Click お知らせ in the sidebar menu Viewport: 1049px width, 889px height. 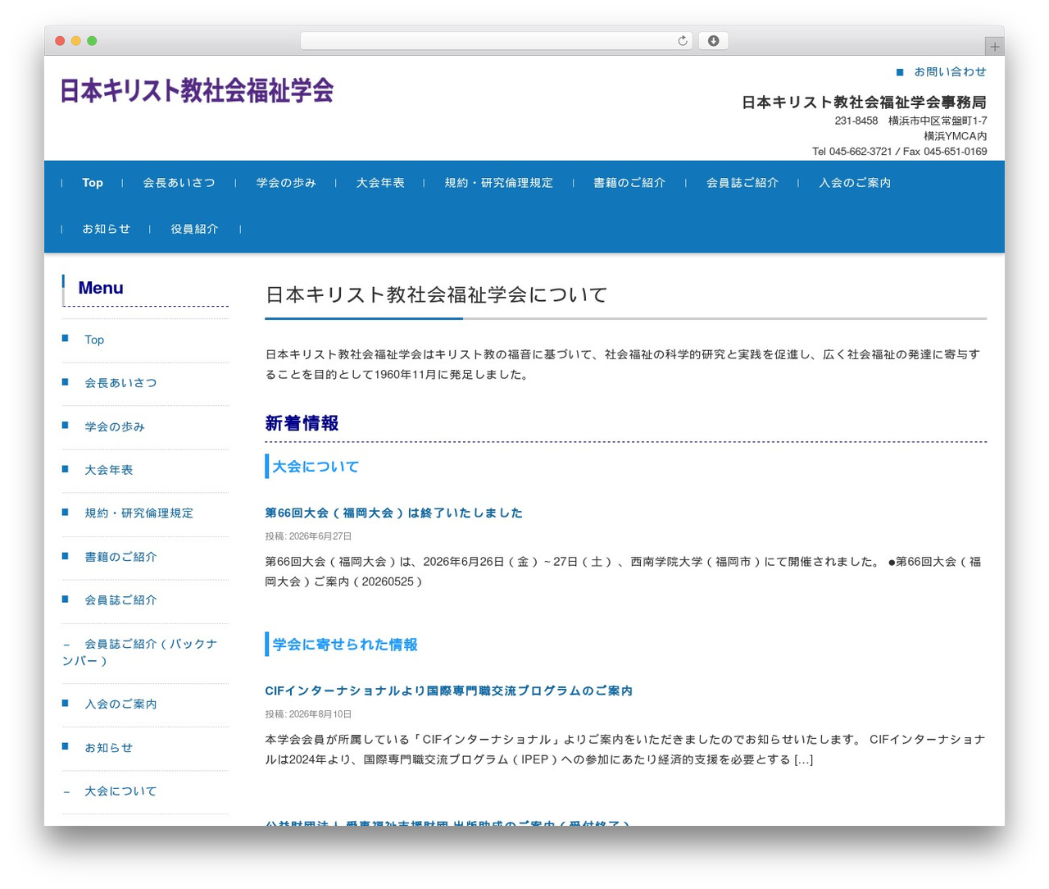[109, 748]
